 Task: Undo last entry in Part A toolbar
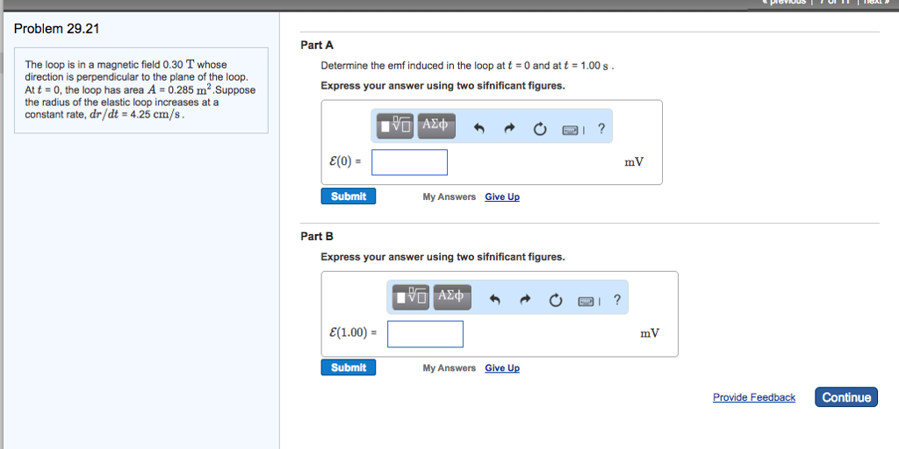(479, 129)
